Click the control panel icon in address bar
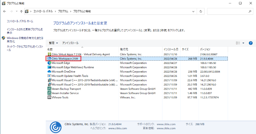 coord(26,12)
